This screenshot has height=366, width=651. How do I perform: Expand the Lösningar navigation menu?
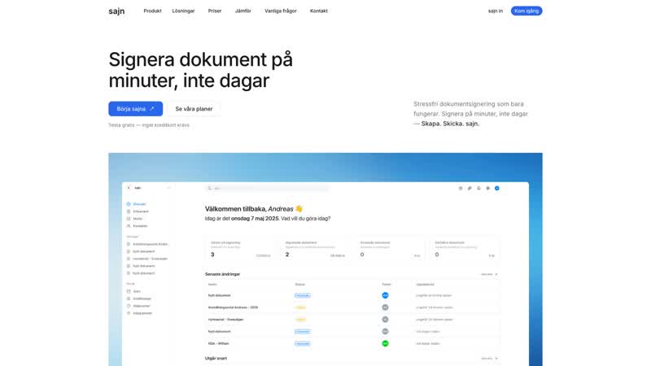point(183,11)
